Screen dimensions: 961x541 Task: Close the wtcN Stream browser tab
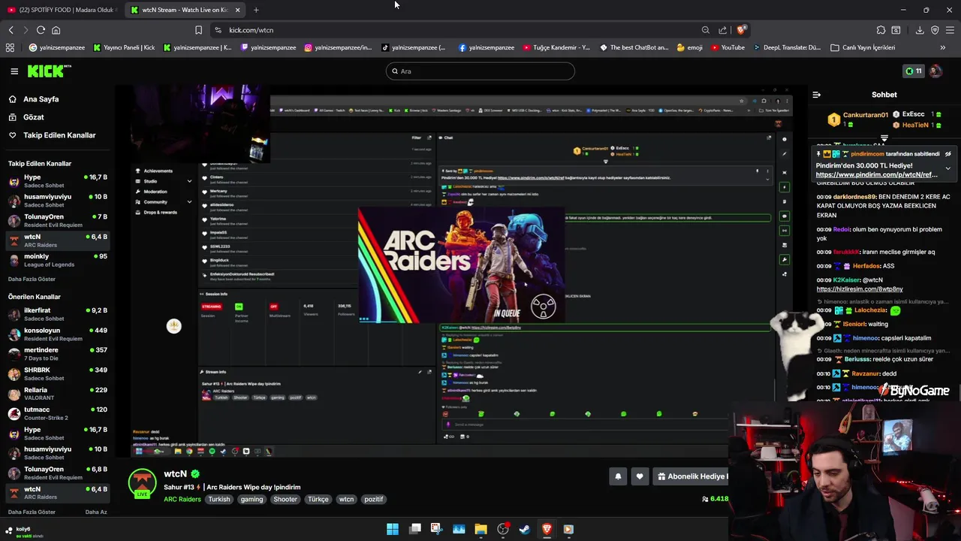click(237, 10)
